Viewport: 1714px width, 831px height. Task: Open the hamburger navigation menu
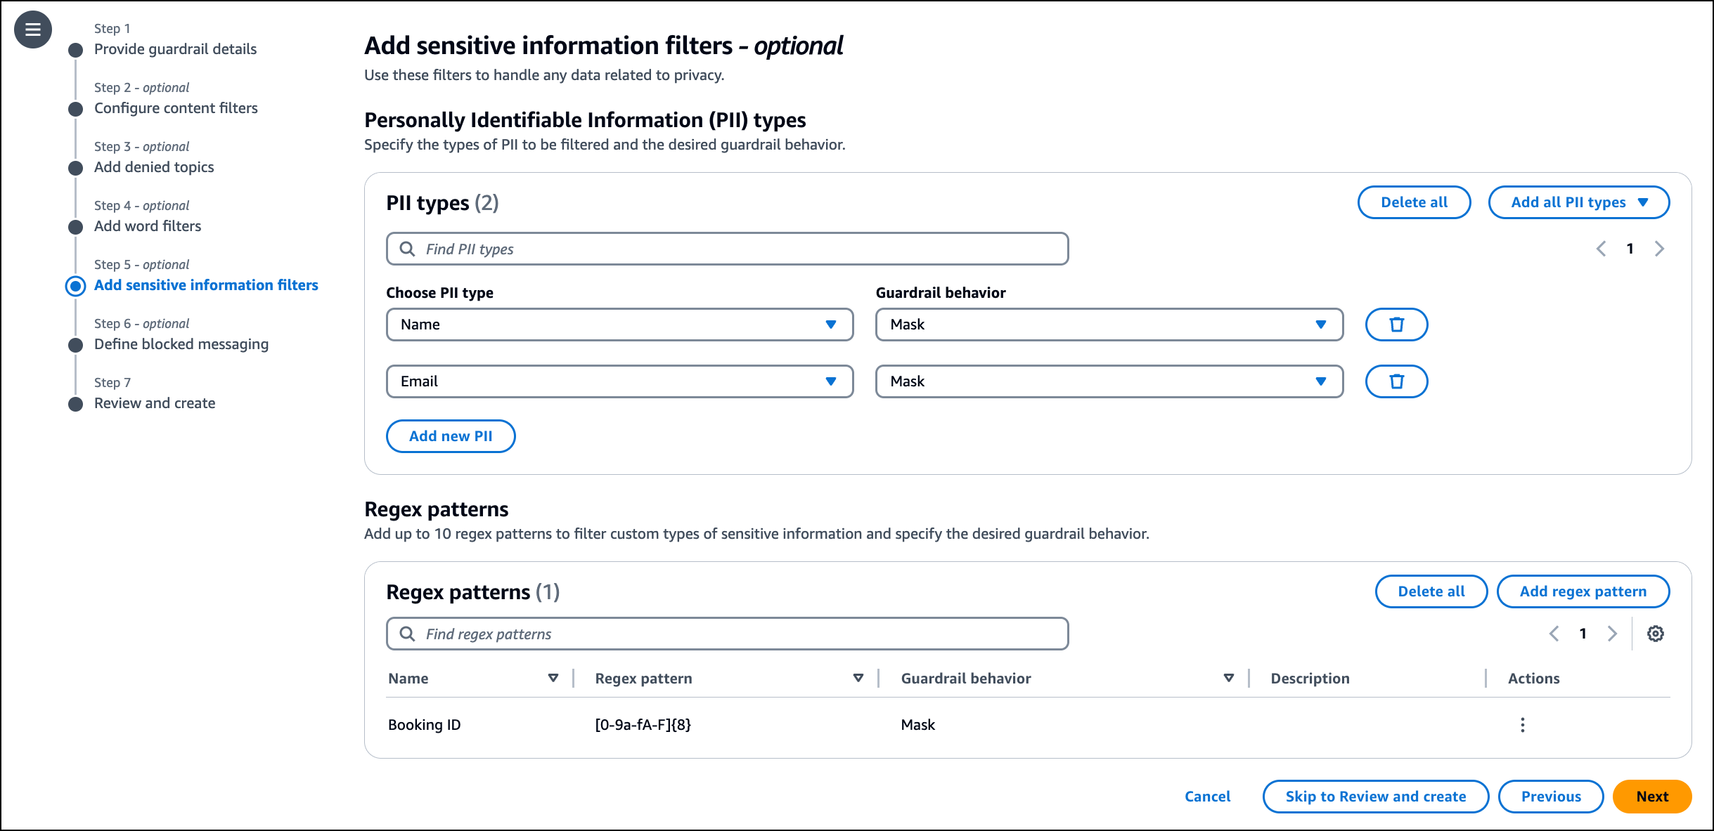coord(32,30)
